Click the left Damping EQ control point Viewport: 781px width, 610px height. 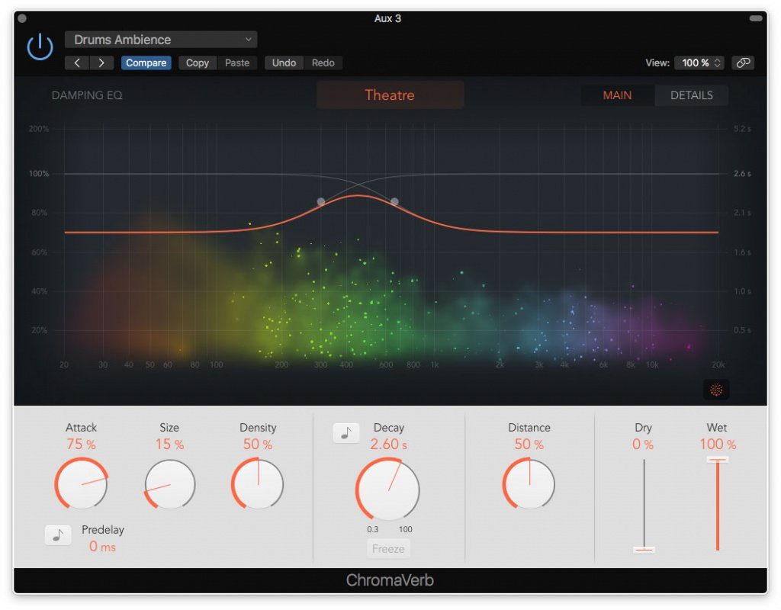(x=320, y=202)
